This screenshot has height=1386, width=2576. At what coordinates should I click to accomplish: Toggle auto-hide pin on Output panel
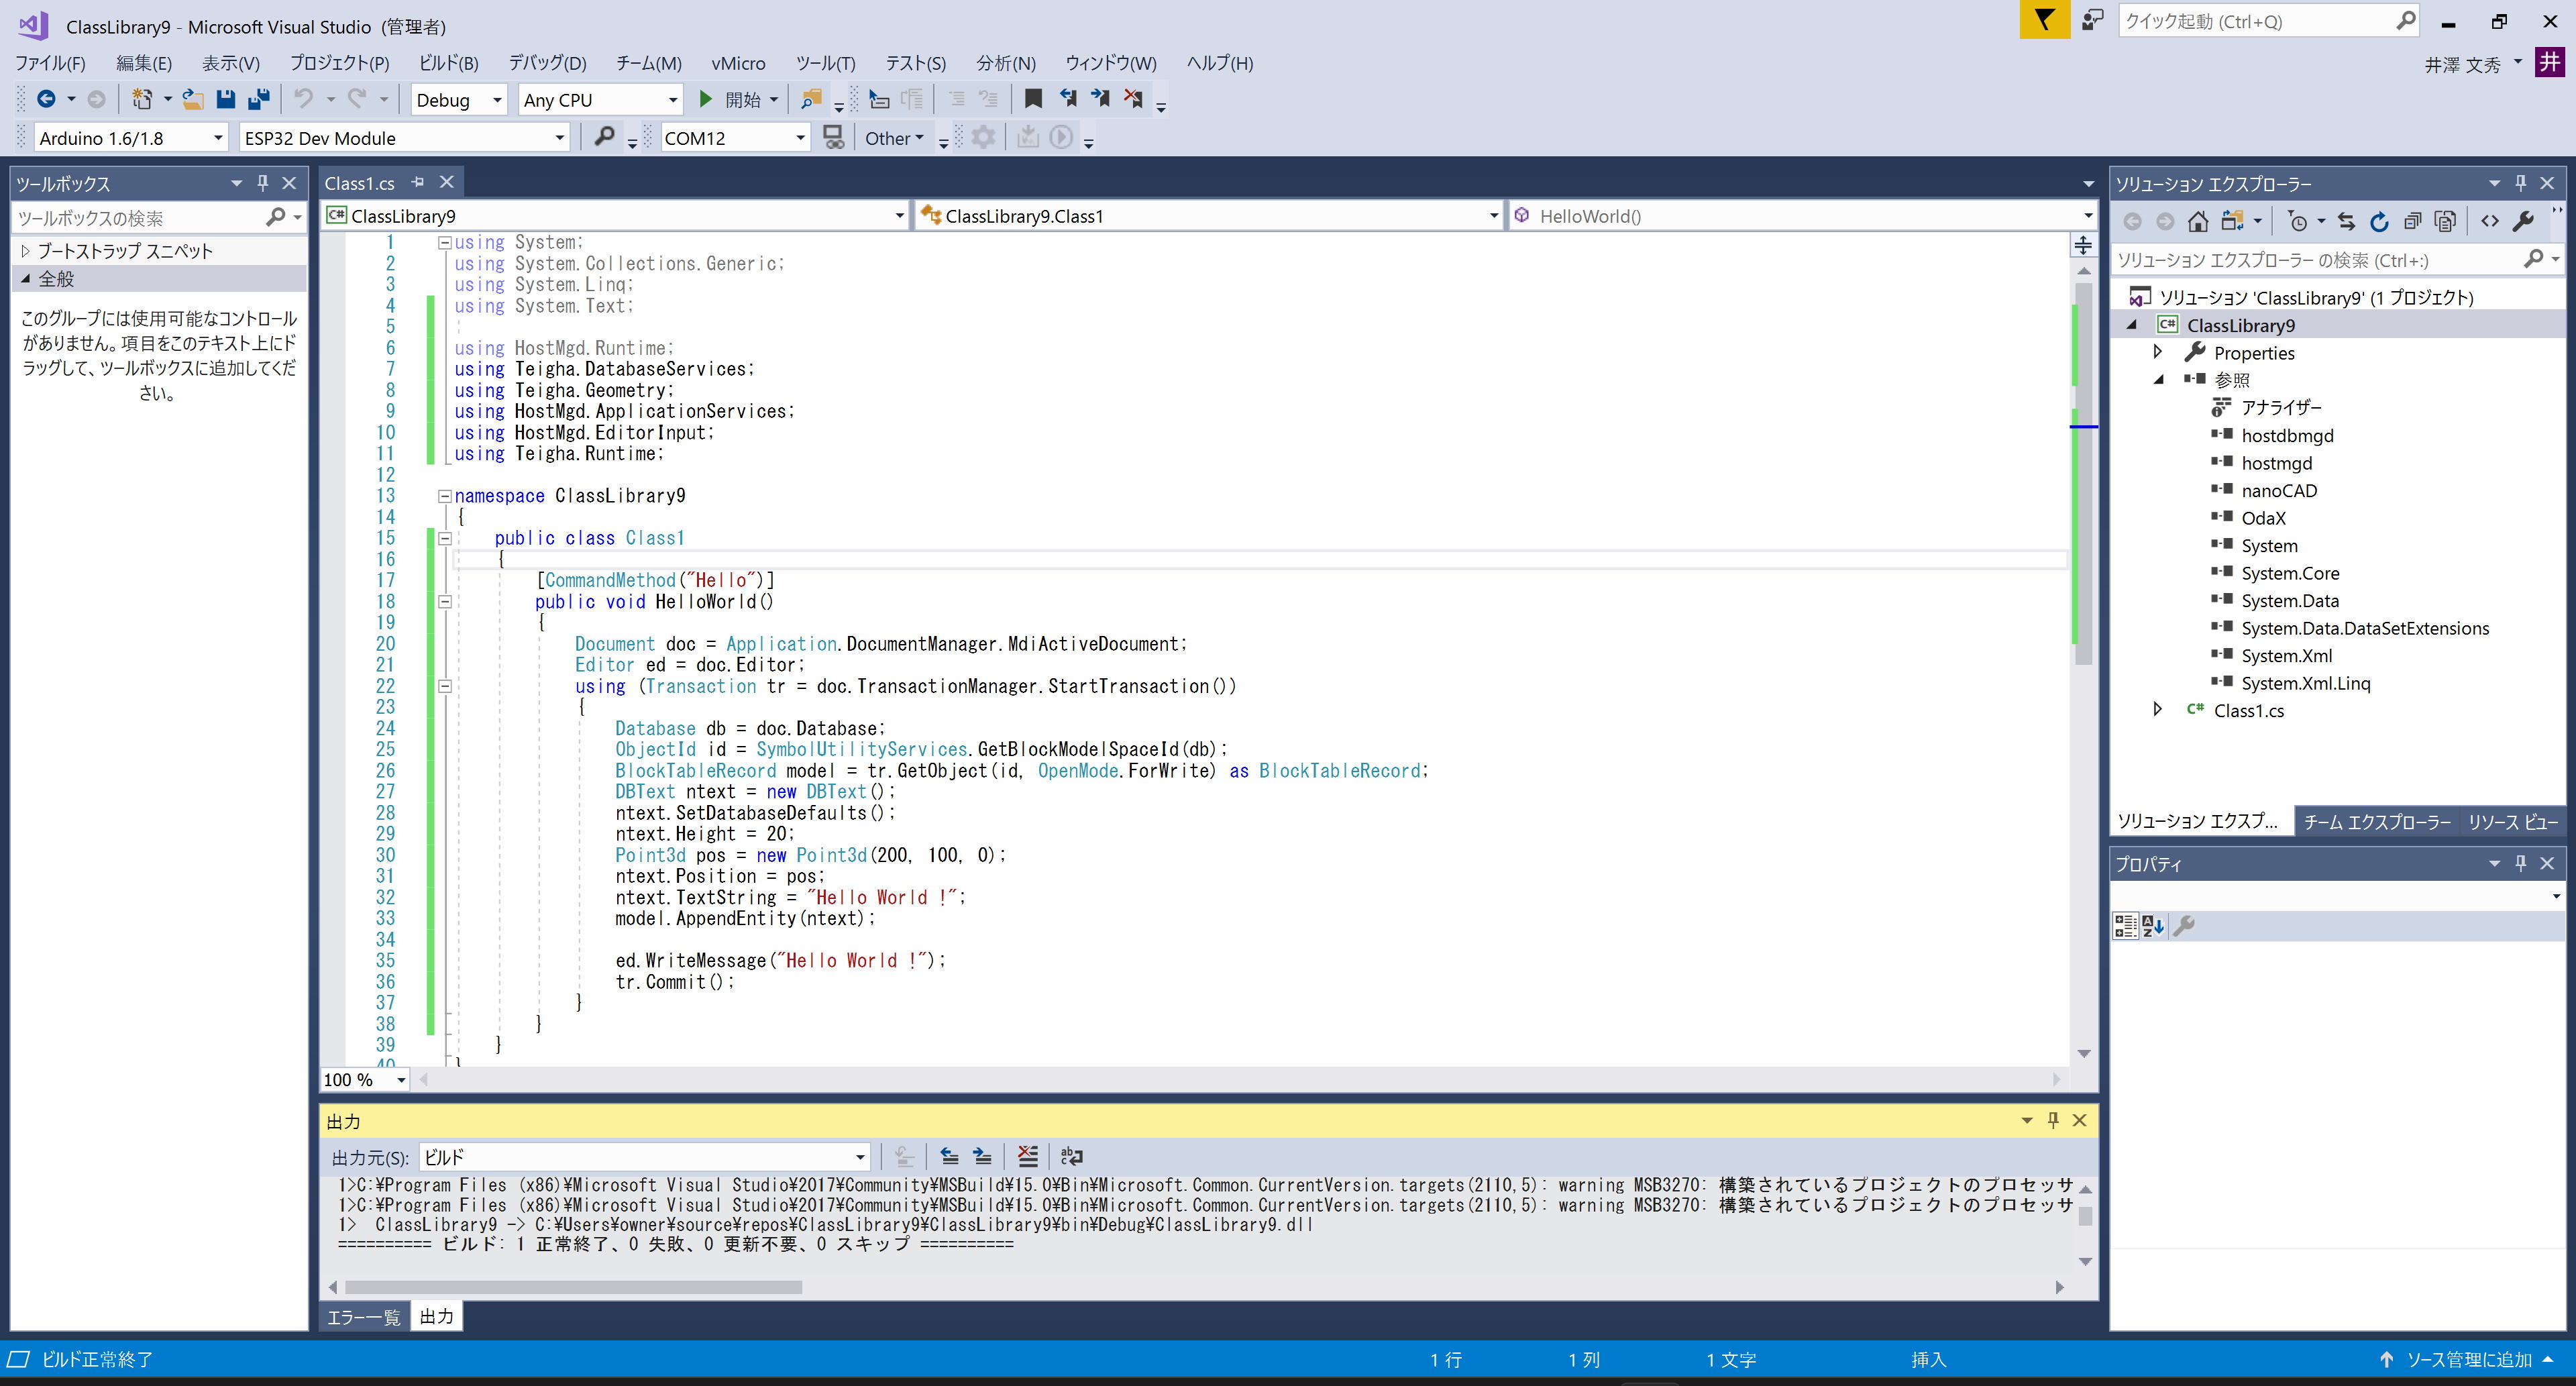(x=2053, y=1120)
